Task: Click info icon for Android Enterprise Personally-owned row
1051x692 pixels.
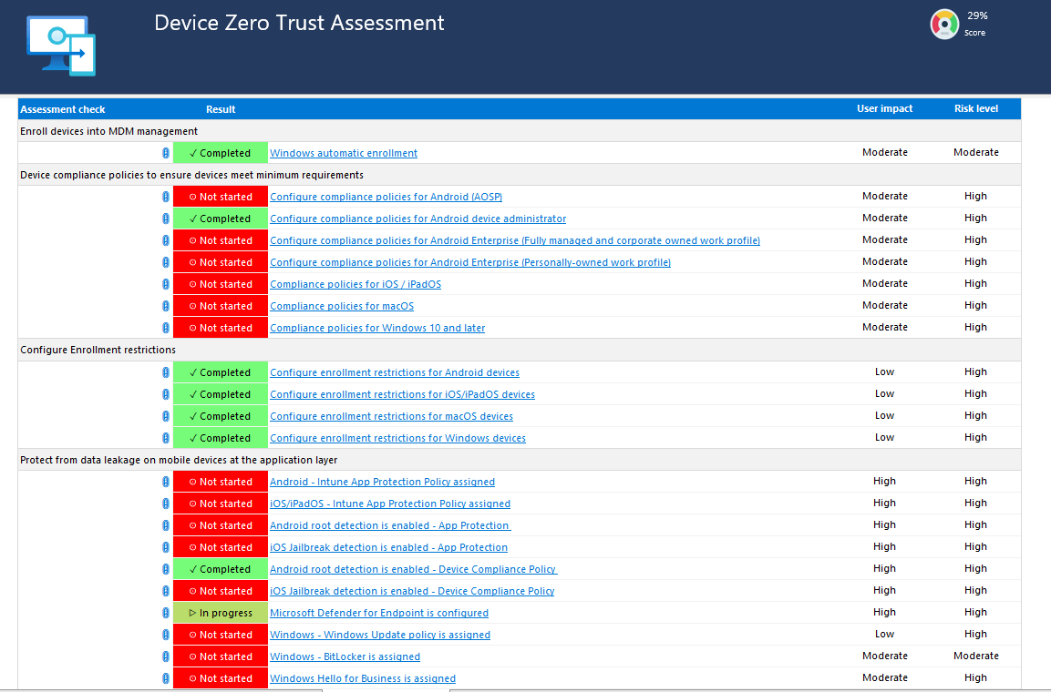Action: click(166, 262)
